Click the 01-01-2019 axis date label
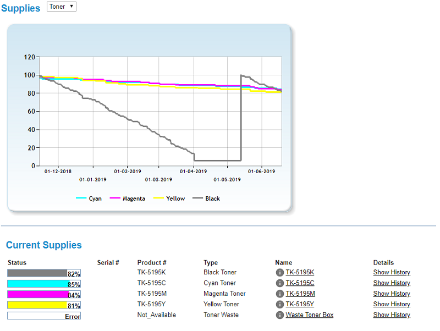Viewport: 440px width, 331px height. (x=93, y=180)
